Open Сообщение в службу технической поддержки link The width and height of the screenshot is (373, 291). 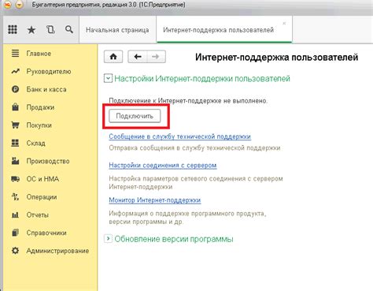(x=179, y=136)
